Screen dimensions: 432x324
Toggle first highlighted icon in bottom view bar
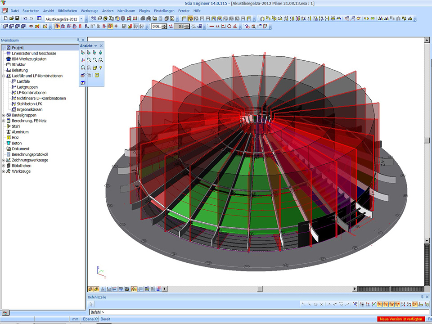tap(90, 289)
